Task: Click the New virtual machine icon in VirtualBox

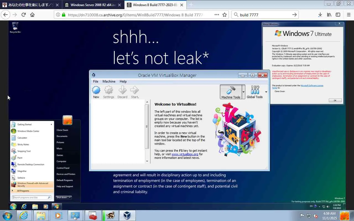Action: point(96,90)
